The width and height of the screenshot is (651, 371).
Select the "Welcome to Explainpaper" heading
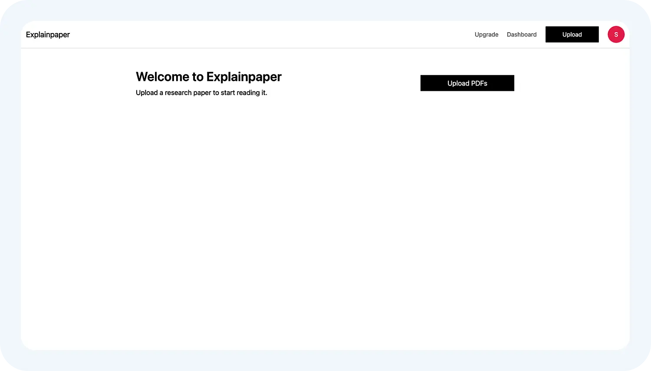tap(209, 77)
